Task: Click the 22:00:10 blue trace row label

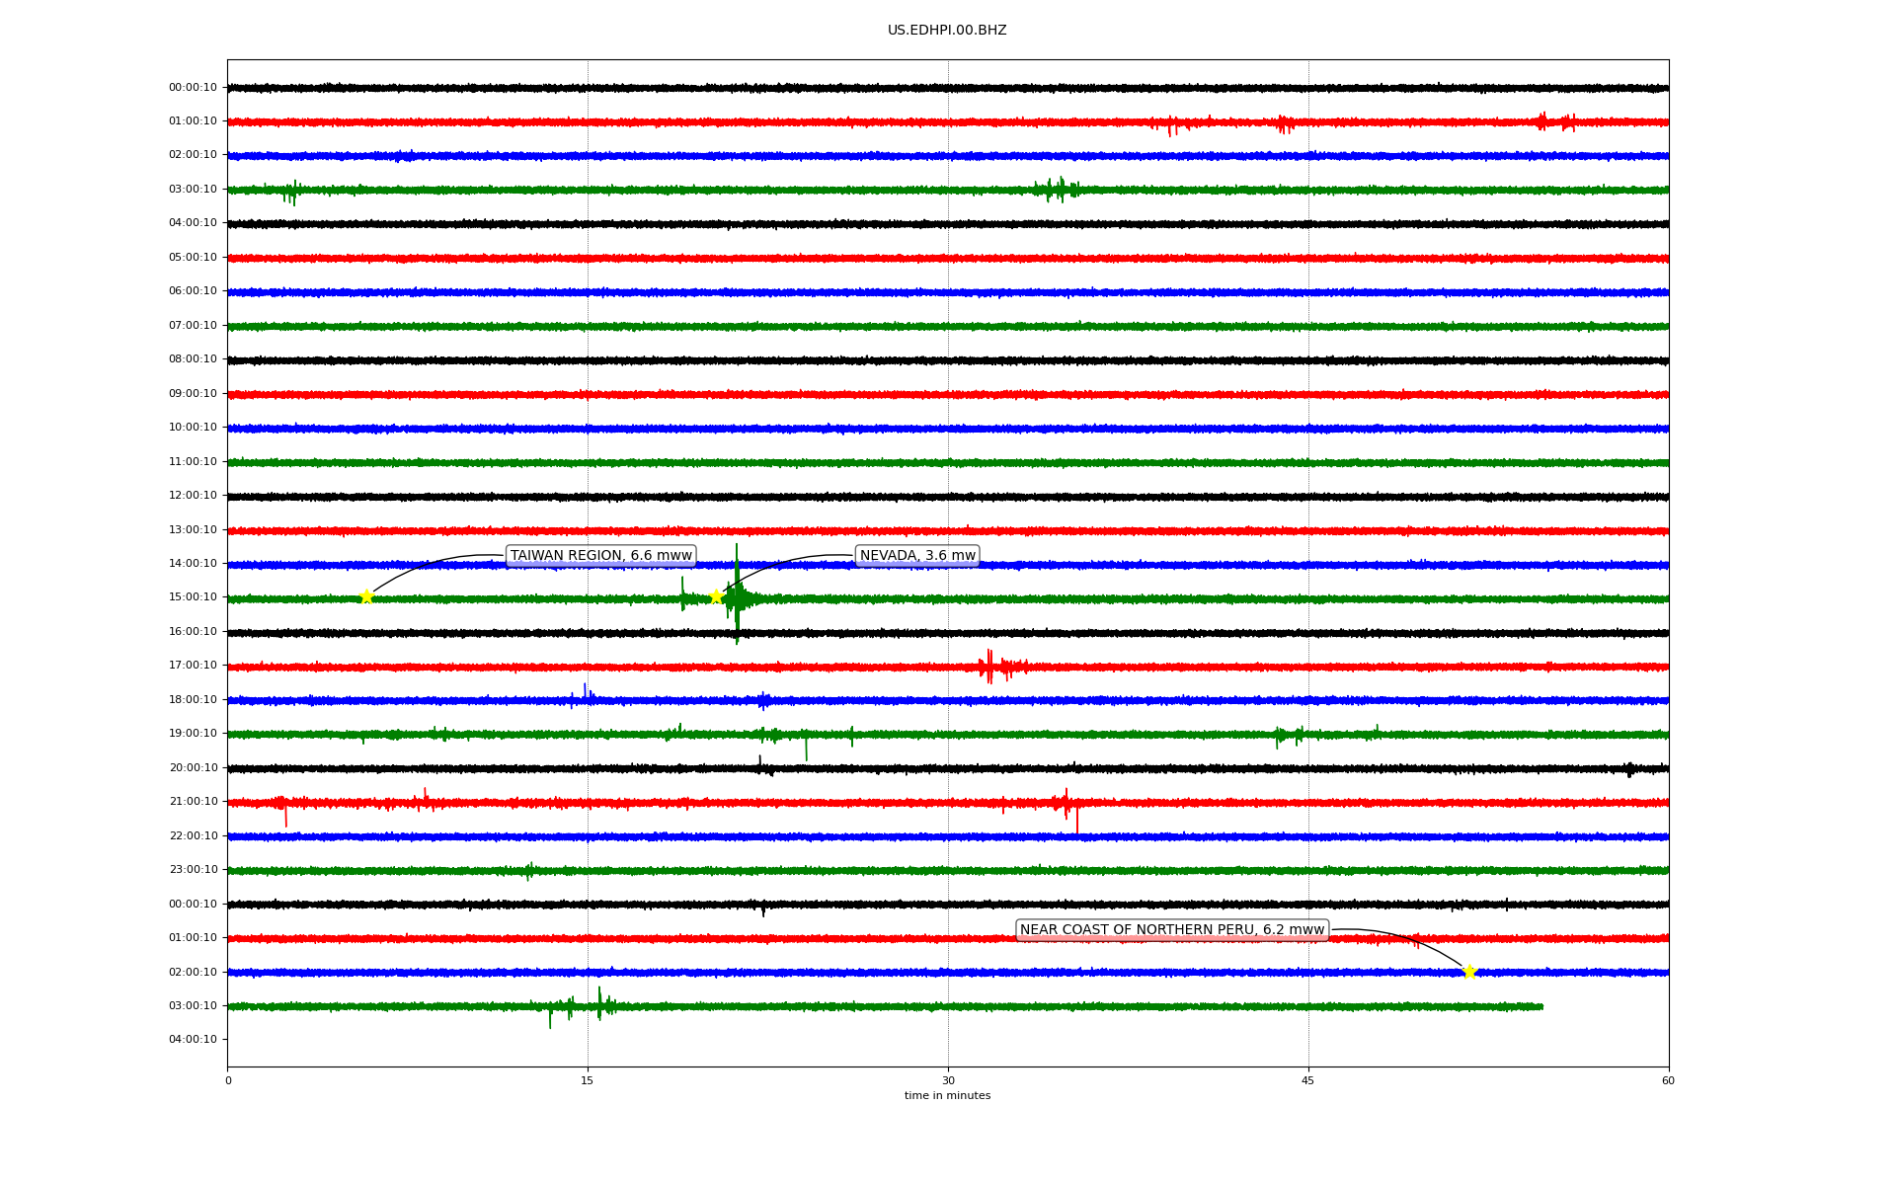Action: 193,836
